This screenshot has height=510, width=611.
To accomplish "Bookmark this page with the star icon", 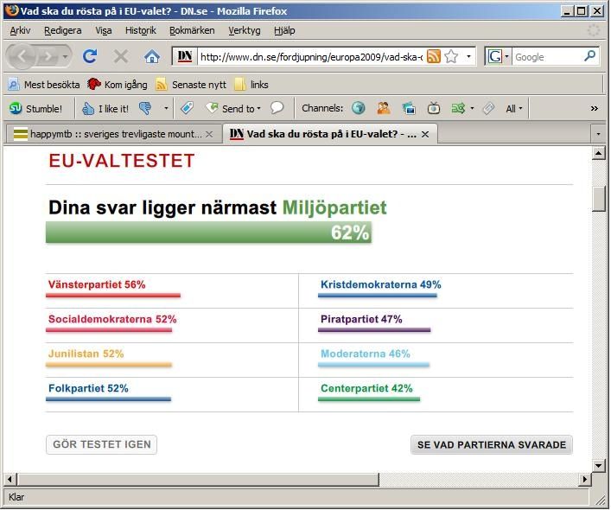I will (451, 57).
